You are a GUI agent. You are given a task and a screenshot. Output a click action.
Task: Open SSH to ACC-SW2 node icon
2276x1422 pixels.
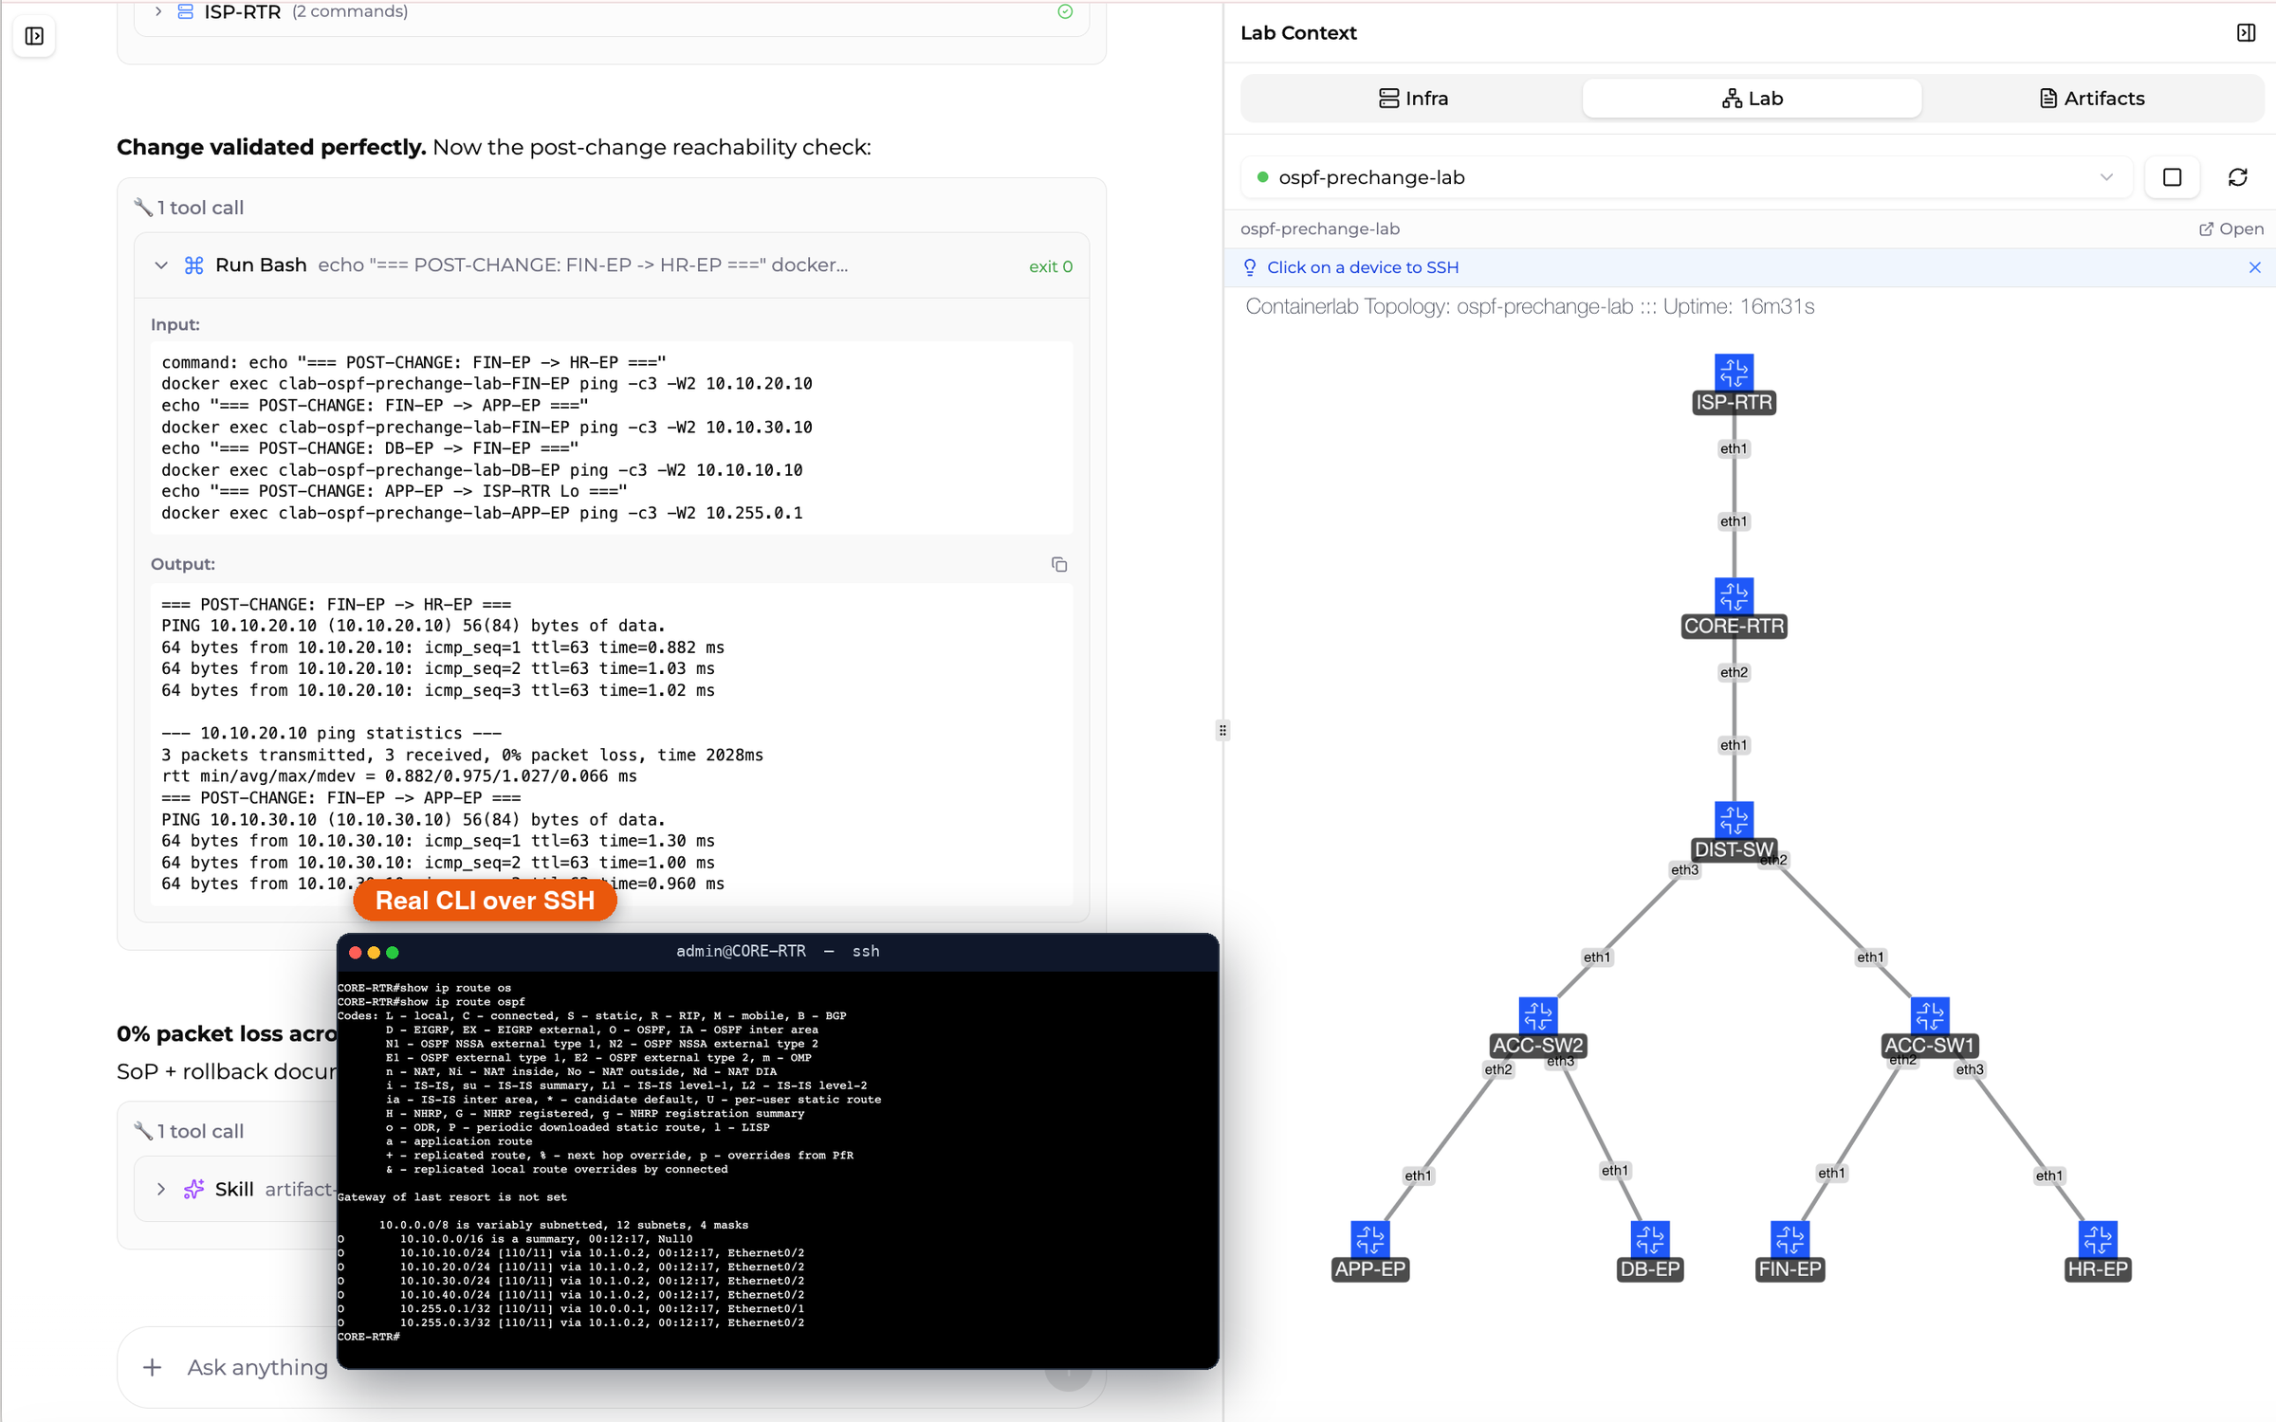tap(1537, 1015)
